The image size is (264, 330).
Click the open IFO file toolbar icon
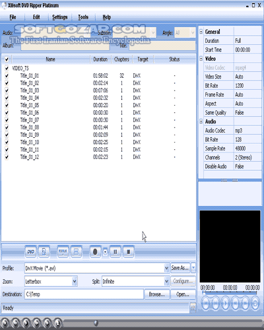[x=44, y=251]
